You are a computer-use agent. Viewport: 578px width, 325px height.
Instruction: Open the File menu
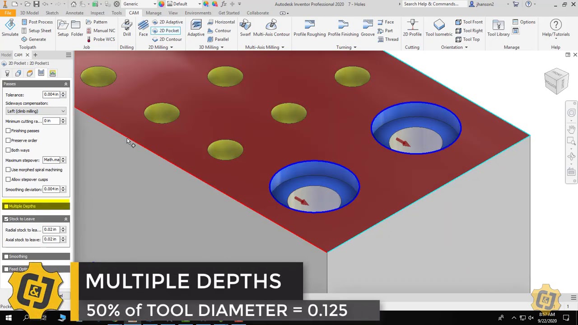(x=8, y=13)
